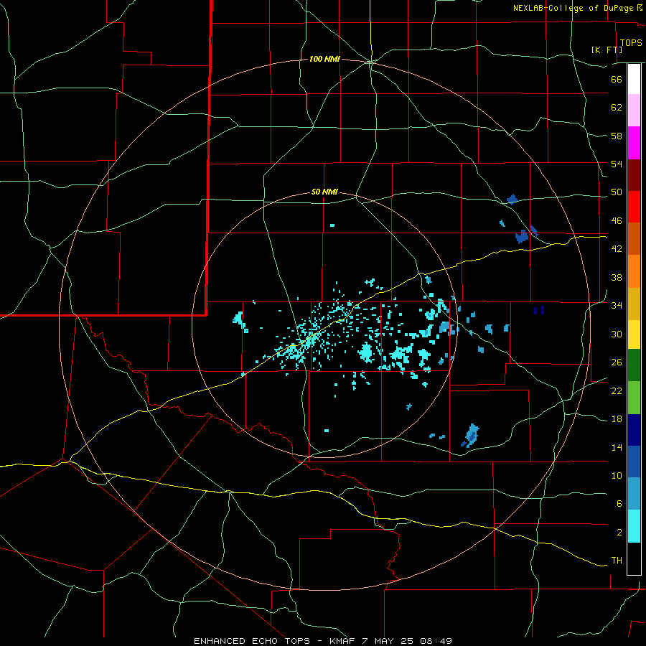Click the 'KMAF' station identifier in caption
Viewport: 646px width, 646px height.
(x=342, y=641)
